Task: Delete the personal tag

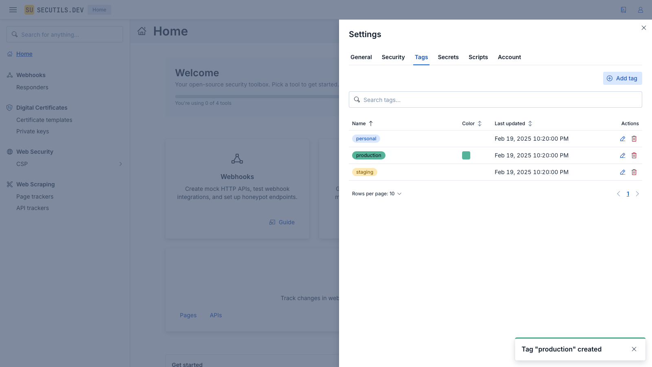Action: [634, 139]
